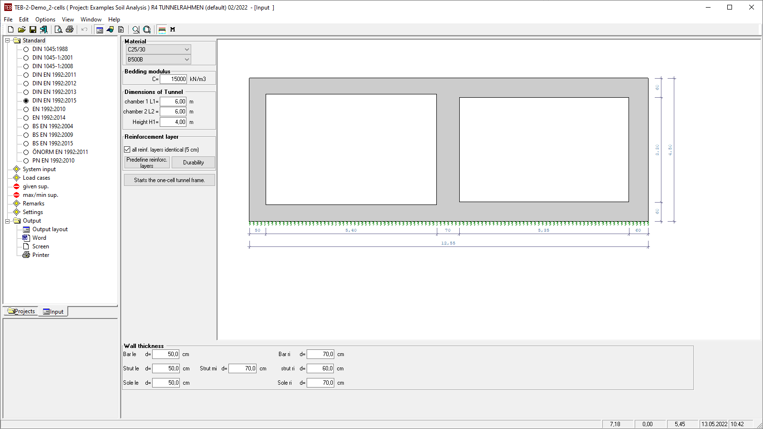Click the Sole le thickness field

[166, 383]
